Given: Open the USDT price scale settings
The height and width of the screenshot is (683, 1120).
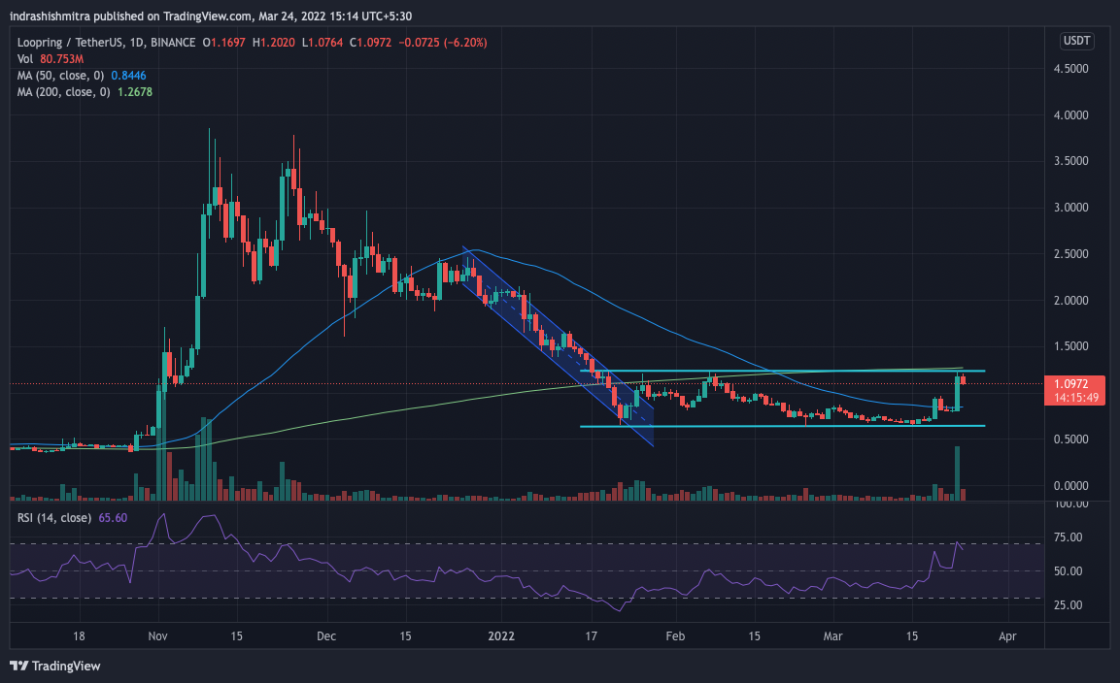Looking at the screenshot, I should coord(1076,41).
